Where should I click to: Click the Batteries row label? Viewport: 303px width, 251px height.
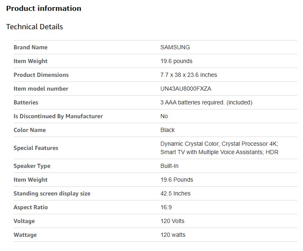[x=26, y=102]
